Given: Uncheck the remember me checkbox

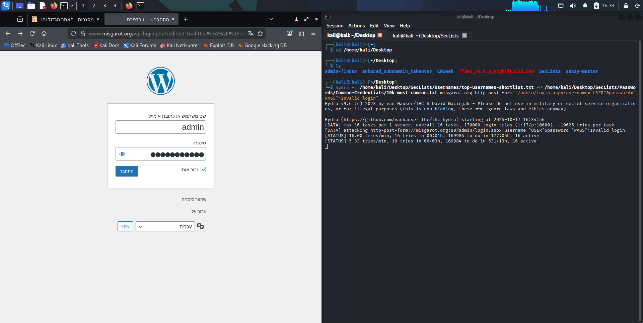Looking at the screenshot, I should click(203, 170).
